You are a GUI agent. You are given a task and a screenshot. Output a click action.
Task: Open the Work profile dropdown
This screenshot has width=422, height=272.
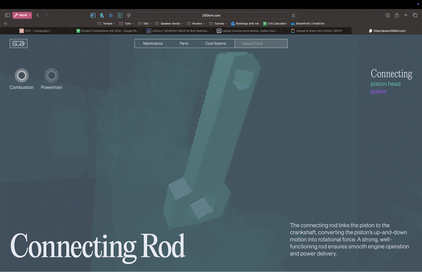coord(22,15)
